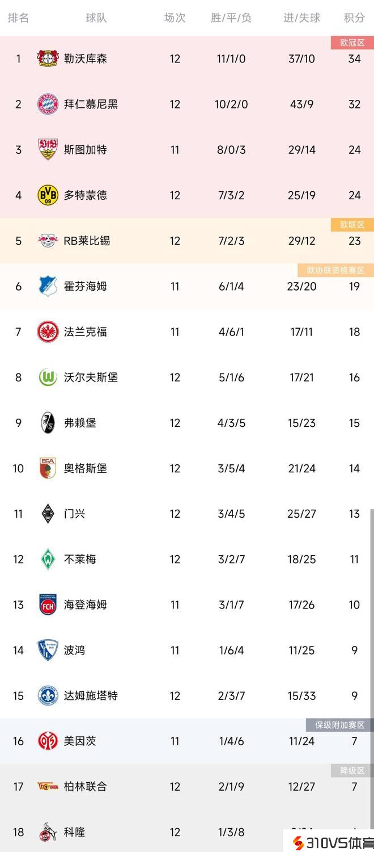
Task: Select the Wolfsburg green W logo
Action: coord(48,377)
